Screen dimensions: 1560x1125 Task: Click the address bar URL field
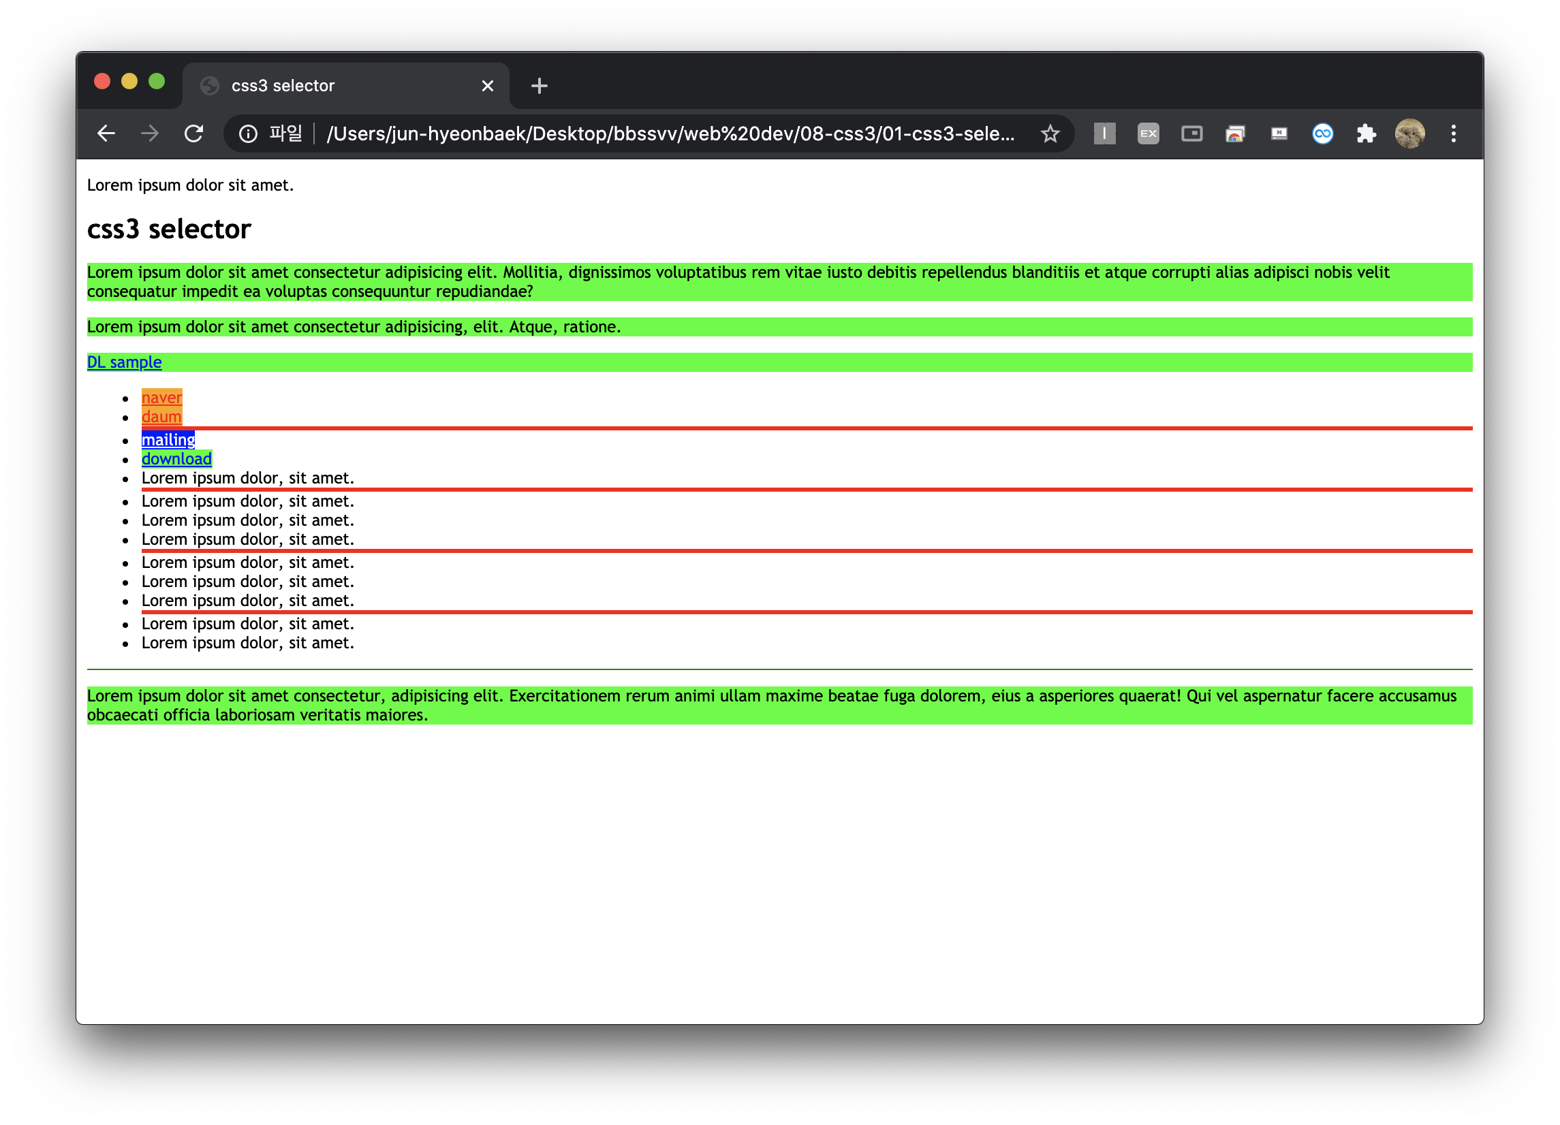tap(670, 133)
